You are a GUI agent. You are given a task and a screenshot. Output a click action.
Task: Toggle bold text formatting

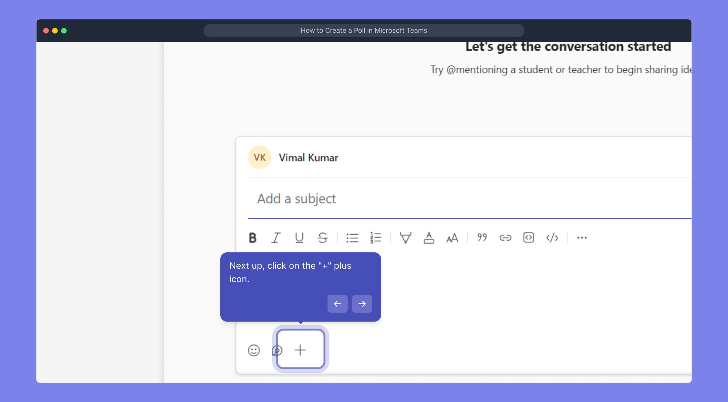tap(253, 238)
